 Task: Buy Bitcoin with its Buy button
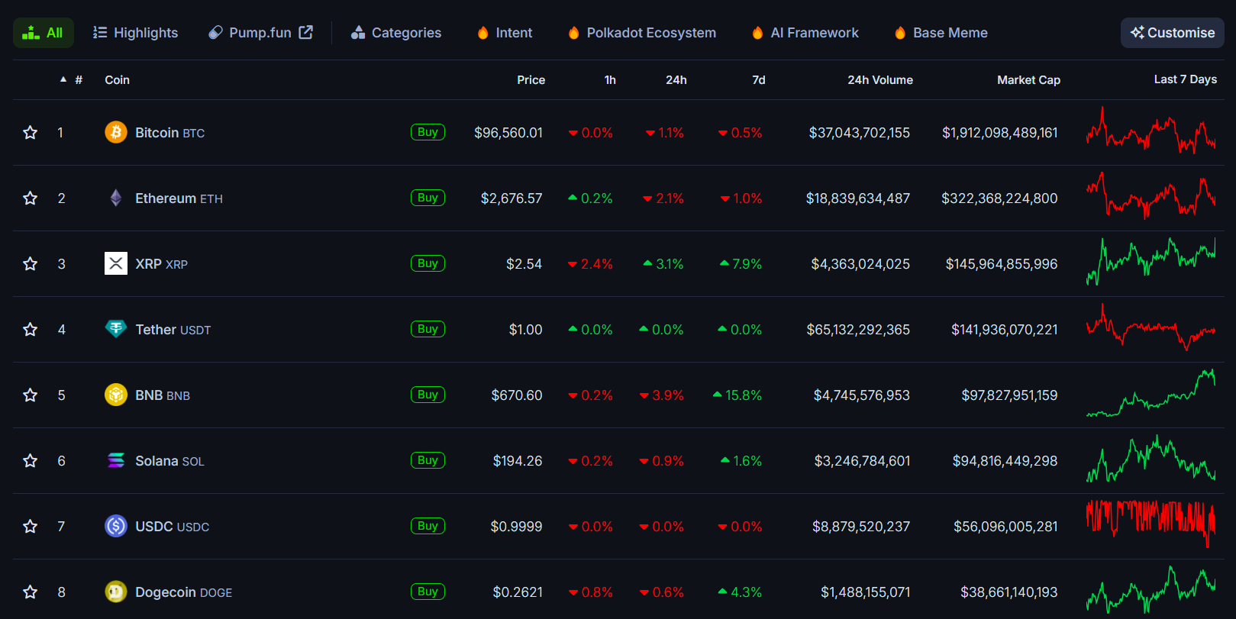tap(428, 132)
